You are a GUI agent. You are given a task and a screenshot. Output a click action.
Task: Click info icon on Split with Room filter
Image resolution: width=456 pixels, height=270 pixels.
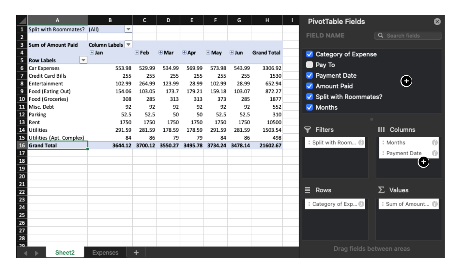[361, 142]
